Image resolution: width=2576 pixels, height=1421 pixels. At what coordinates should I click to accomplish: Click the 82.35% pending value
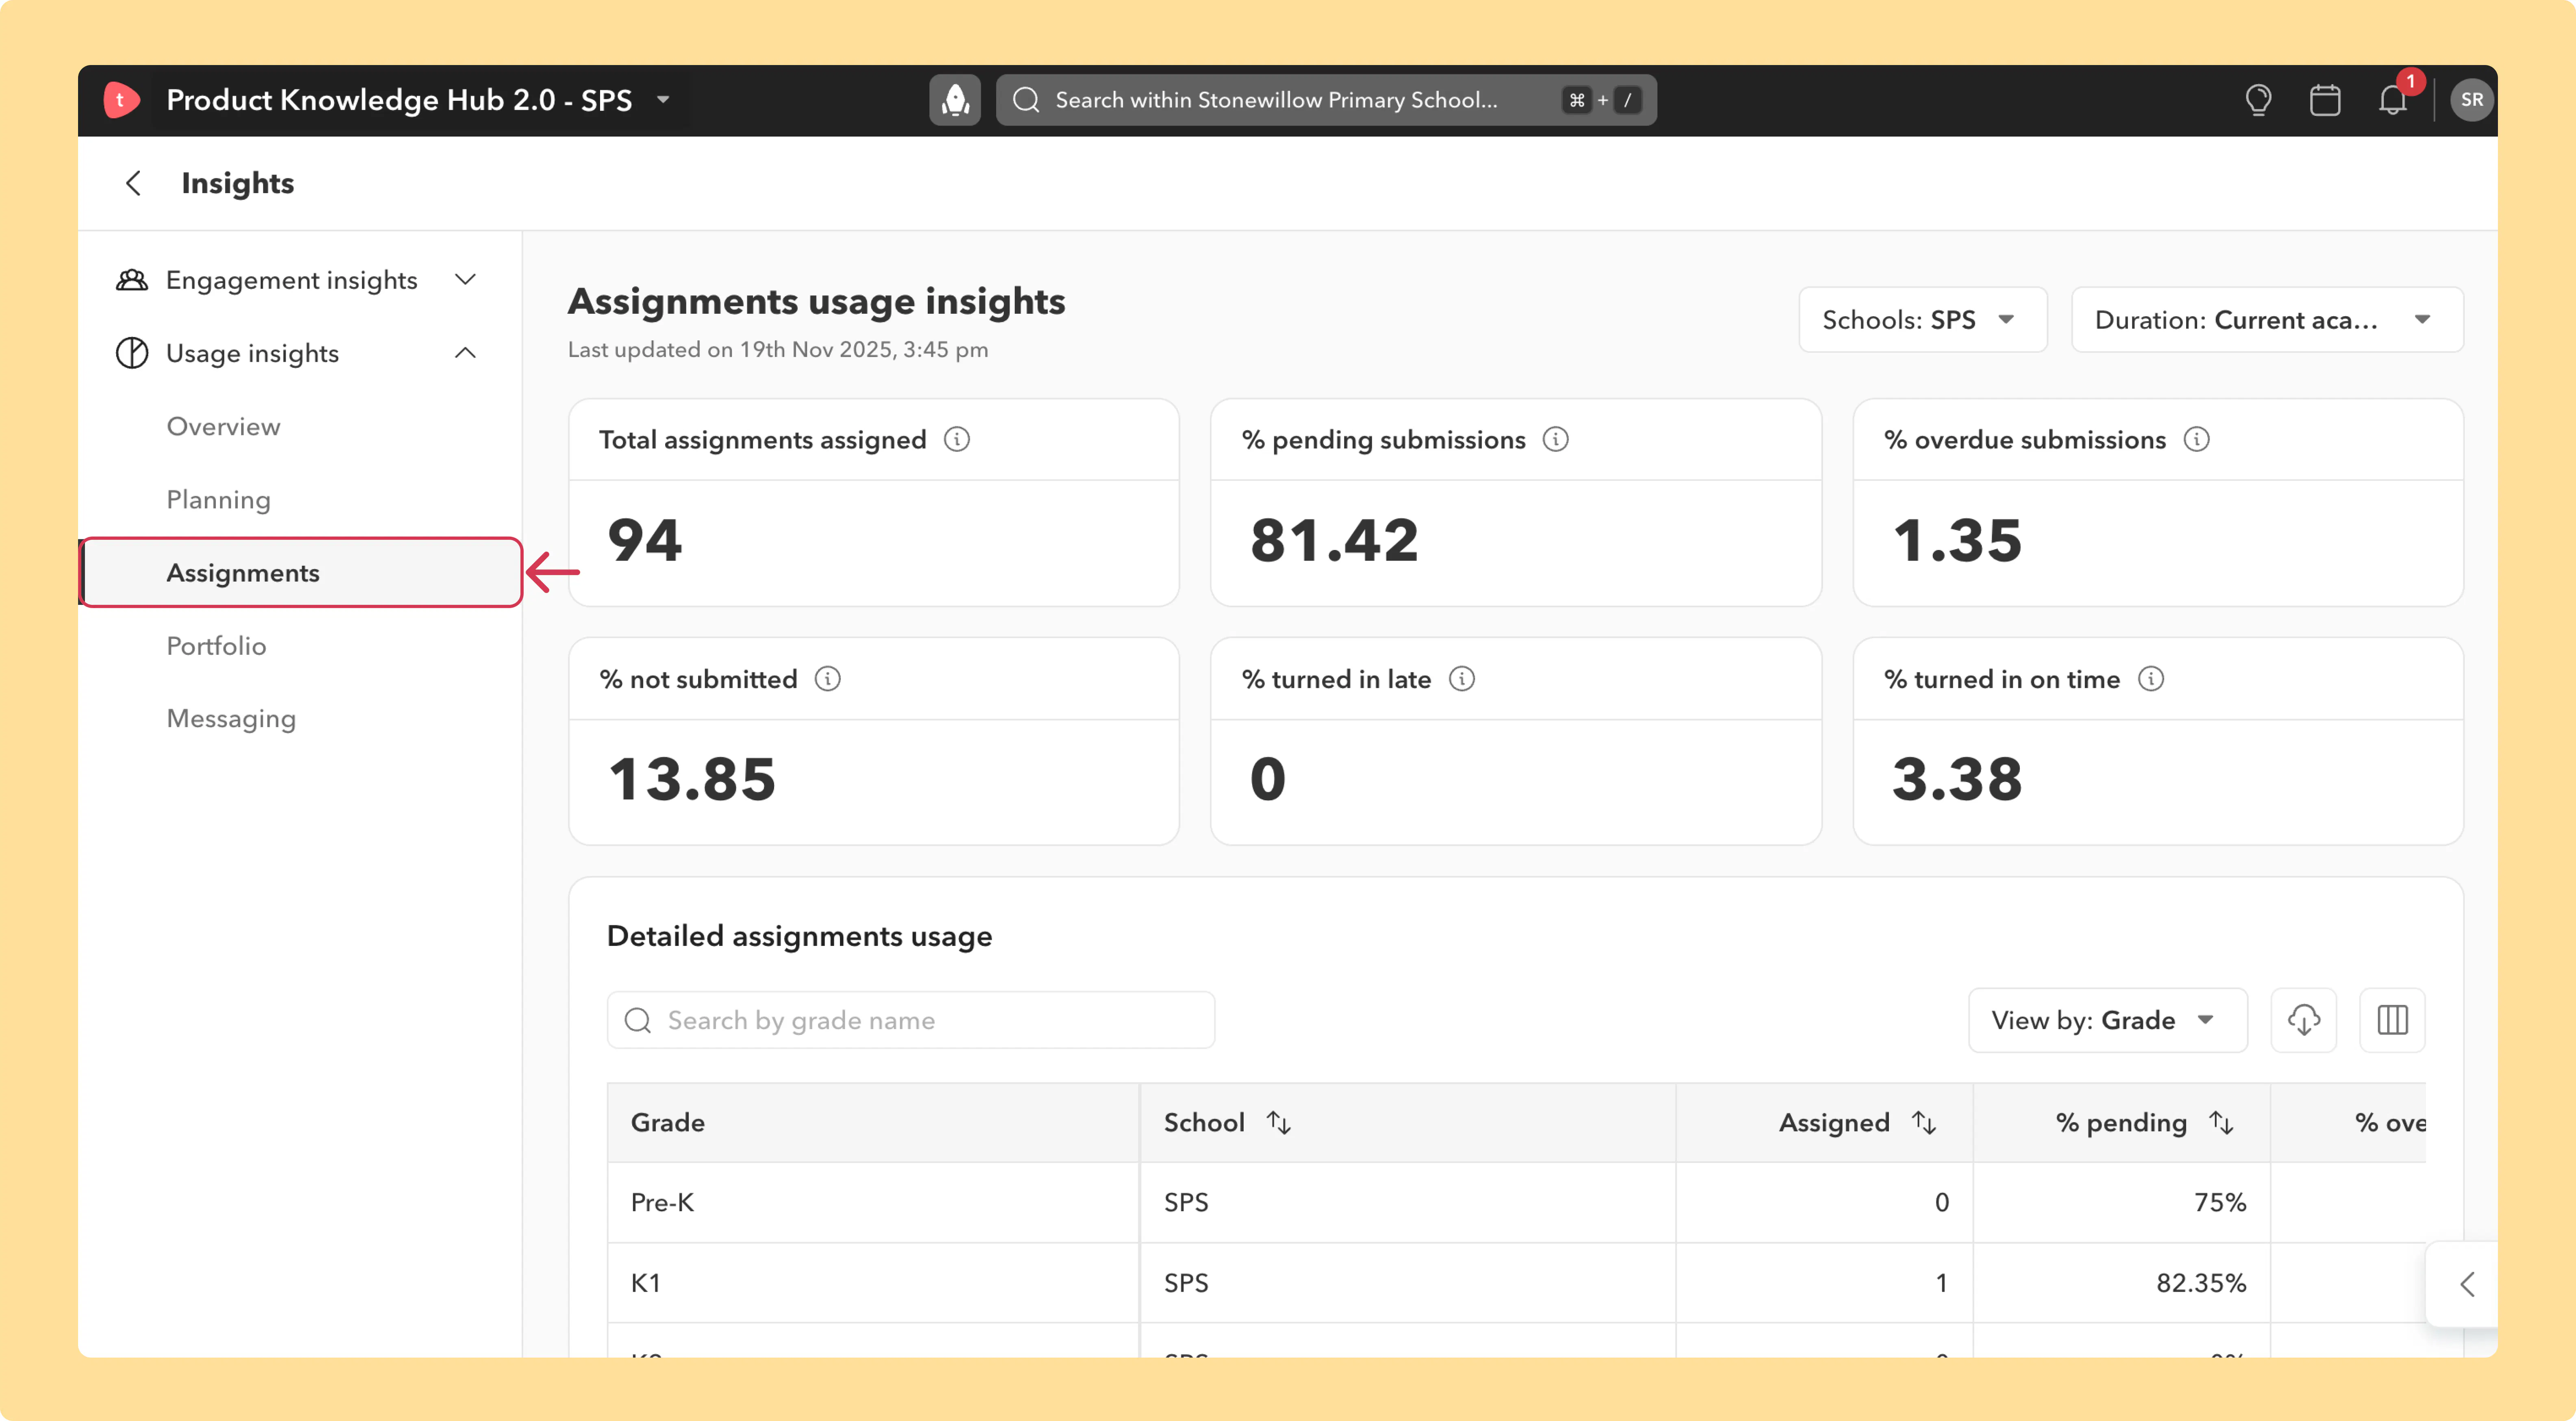2201,1283
